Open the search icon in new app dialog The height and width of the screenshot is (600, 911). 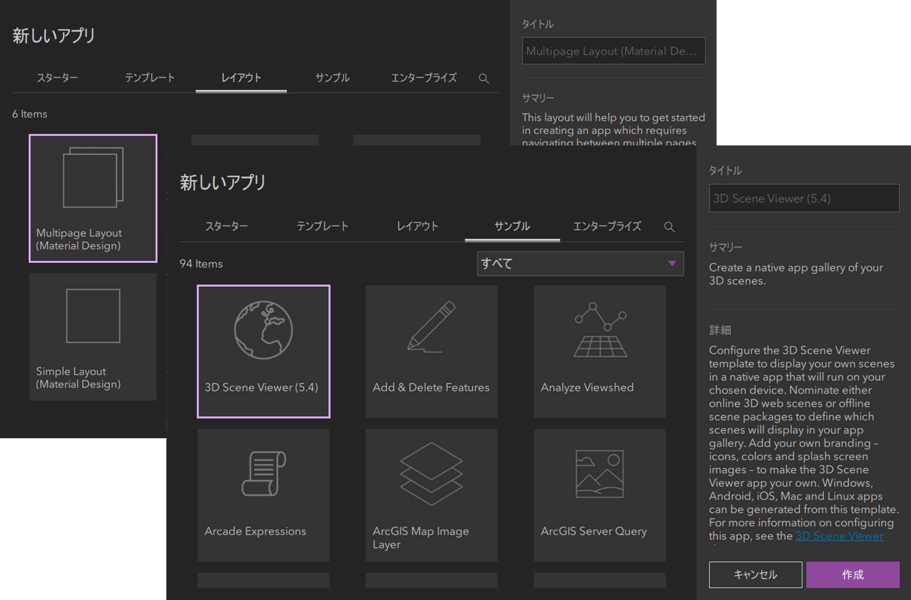pos(668,226)
